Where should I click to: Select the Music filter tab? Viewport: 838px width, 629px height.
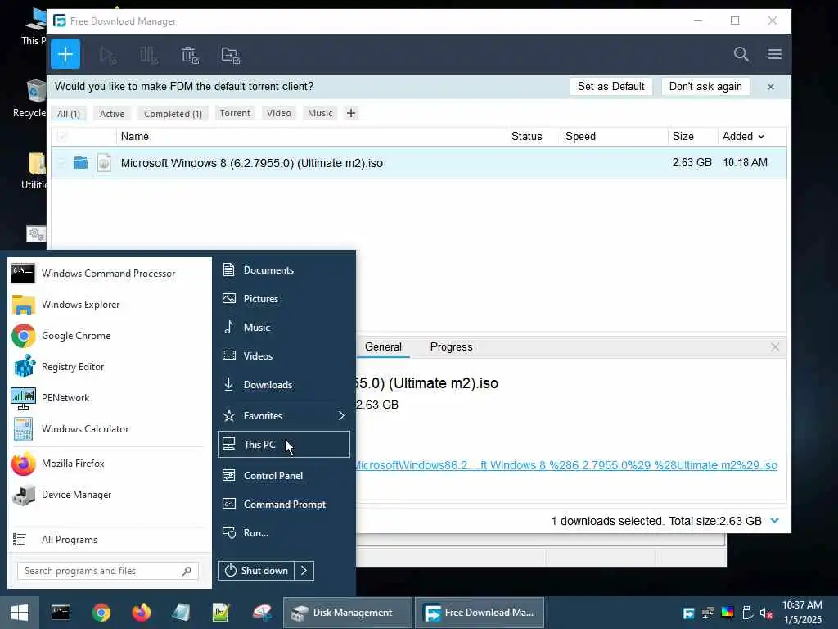click(320, 113)
